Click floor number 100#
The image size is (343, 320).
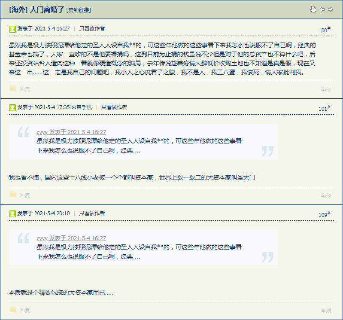click(325, 30)
